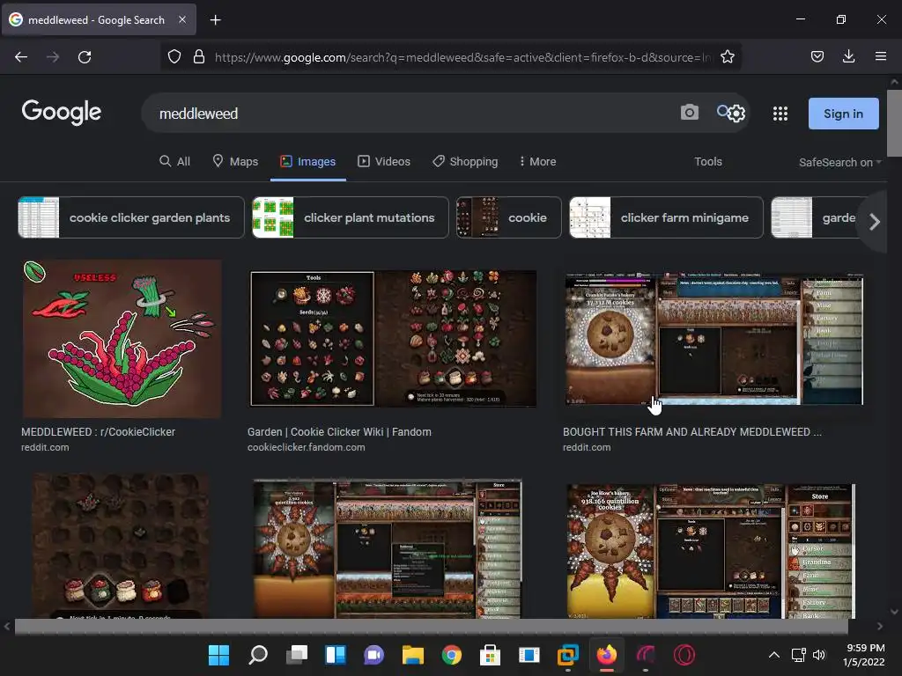
Task: Open Widgets from the taskbar
Action: click(336, 655)
